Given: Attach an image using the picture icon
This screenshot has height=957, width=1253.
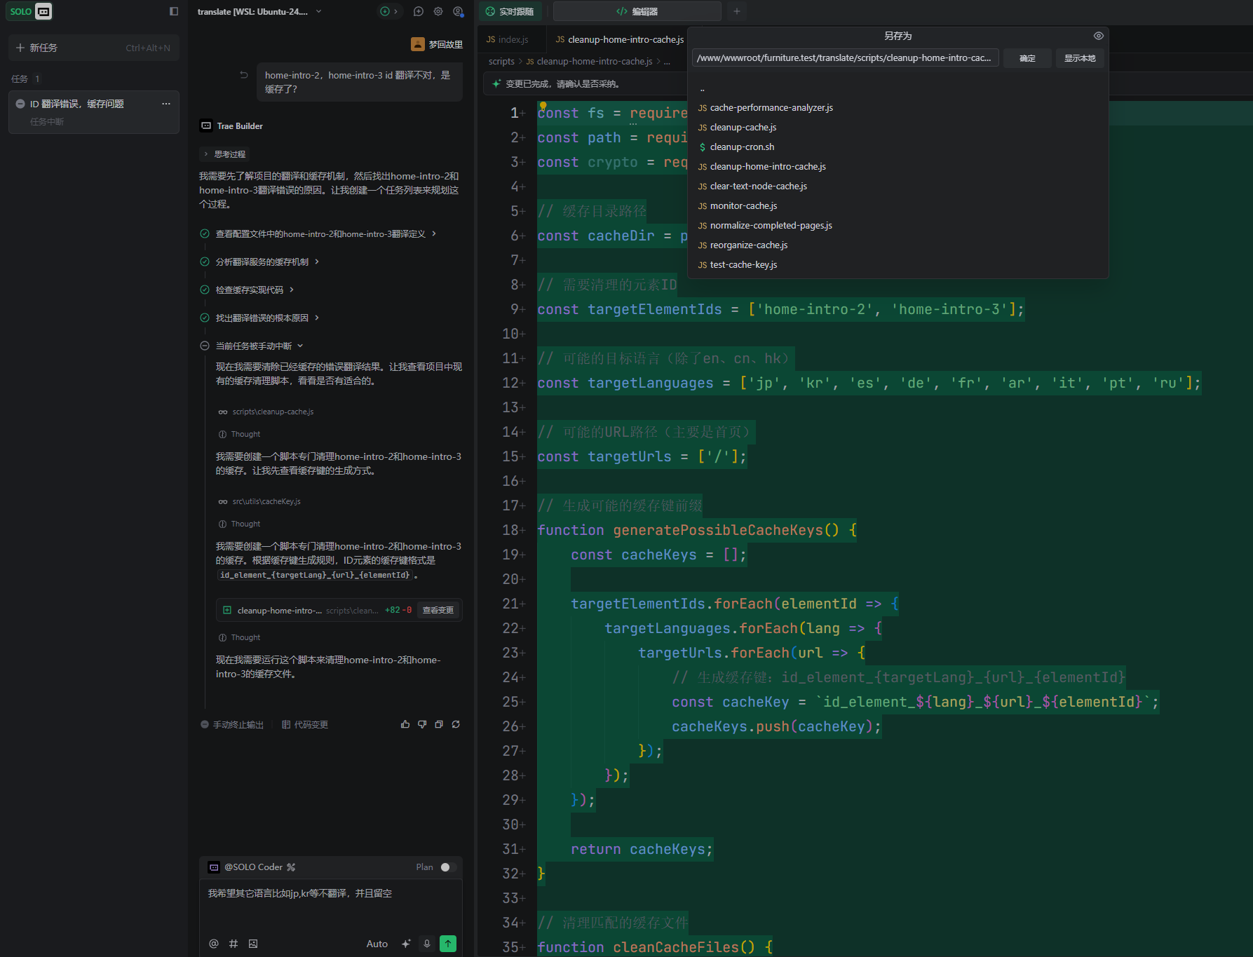Looking at the screenshot, I should click(253, 944).
